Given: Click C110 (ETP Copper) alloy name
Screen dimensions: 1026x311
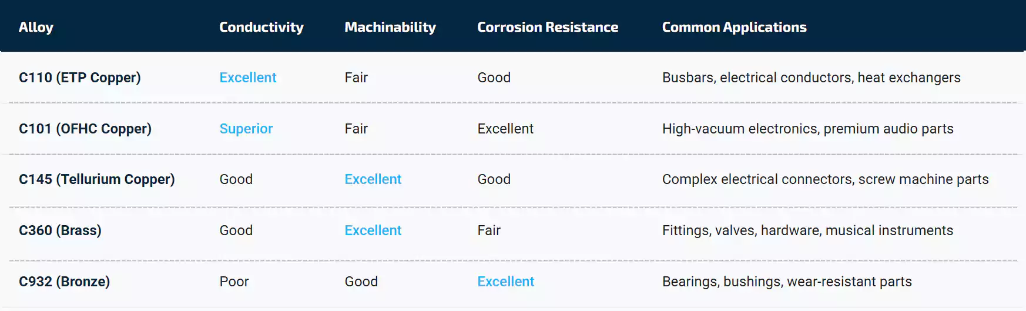Looking at the screenshot, I should [80, 78].
